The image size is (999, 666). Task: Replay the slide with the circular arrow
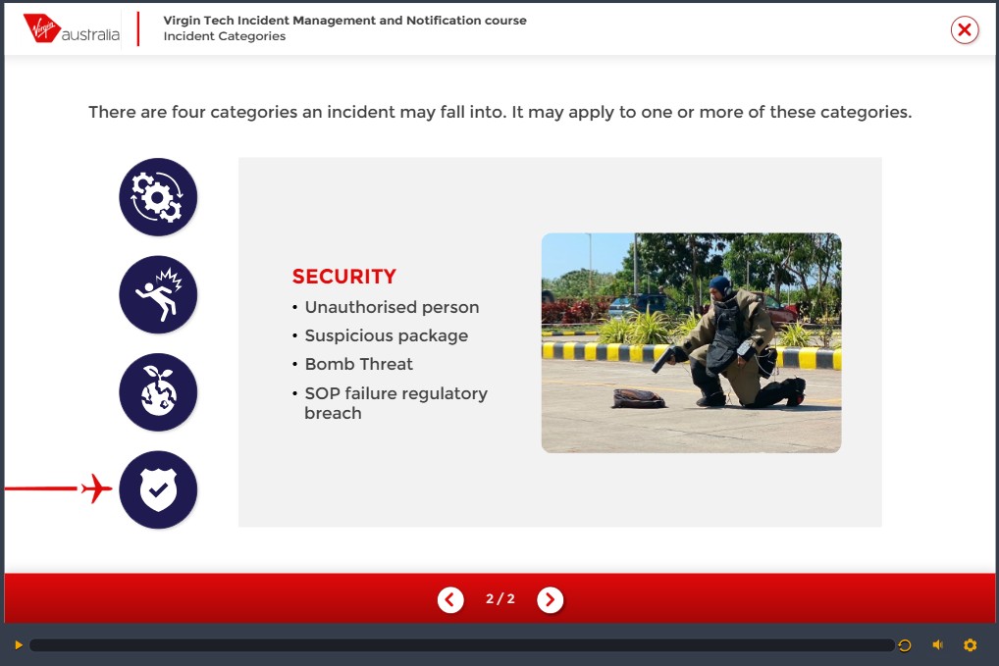coord(904,645)
